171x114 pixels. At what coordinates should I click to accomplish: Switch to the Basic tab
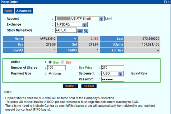8,11
